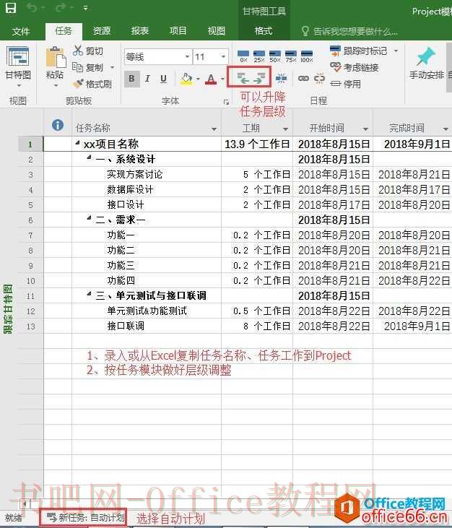Viewport: 452px width, 528px height.
Task: Click 手动安排 pin button
Action: 427,64
